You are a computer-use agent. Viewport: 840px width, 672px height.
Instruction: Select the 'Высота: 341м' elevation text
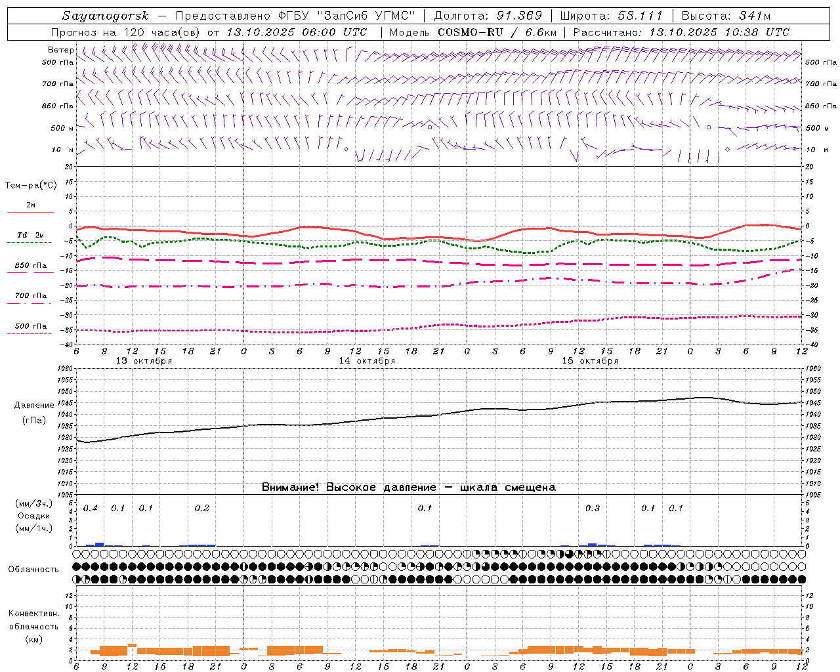(x=726, y=16)
